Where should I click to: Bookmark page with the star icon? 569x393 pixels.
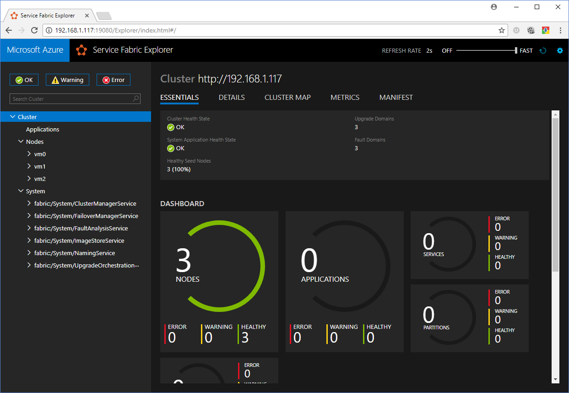pyautogui.click(x=502, y=30)
